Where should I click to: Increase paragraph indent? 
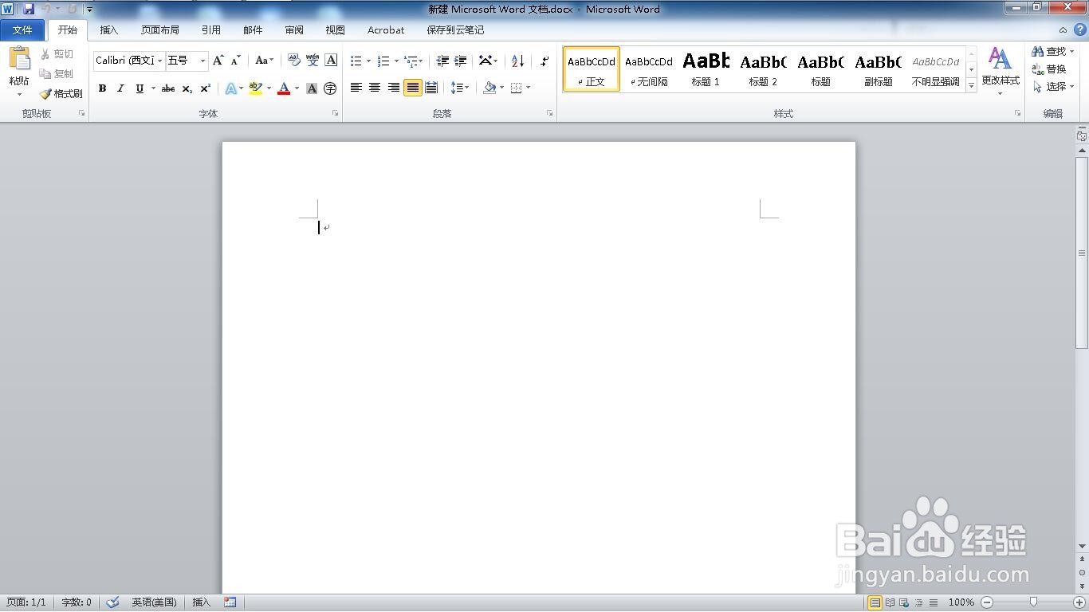(x=460, y=61)
